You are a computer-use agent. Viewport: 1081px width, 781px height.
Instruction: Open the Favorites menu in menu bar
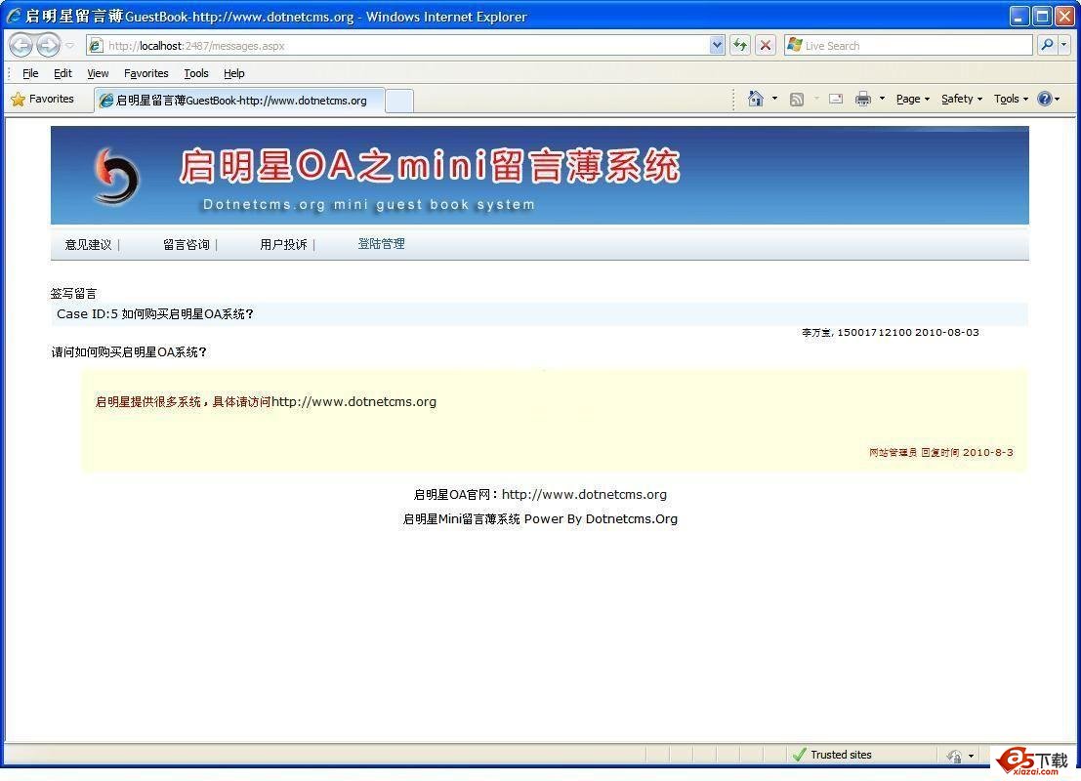(x=146, y=73)
